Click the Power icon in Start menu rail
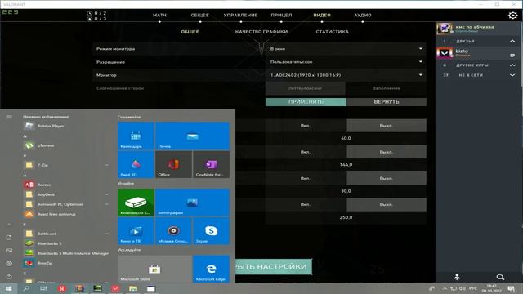Image resolution: width=523 pixels, height=294 pixels. click(x=9, y=276)
